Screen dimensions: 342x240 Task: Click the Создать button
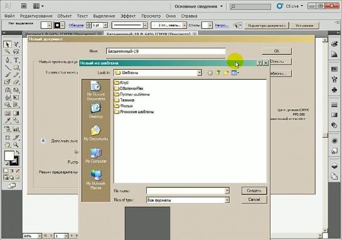(254, 190)
